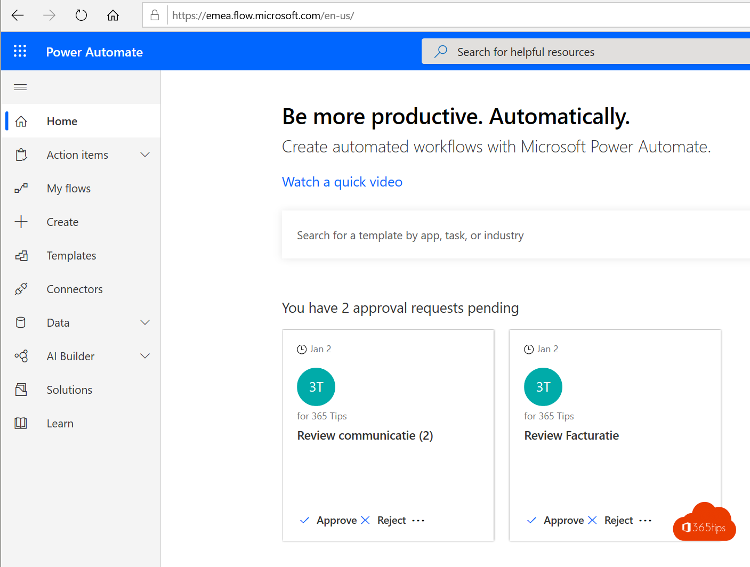Image resolution: width=750 pixels, height=567 pixels.
Task: Click the padlock site info icon
Action: pos(155,15)
